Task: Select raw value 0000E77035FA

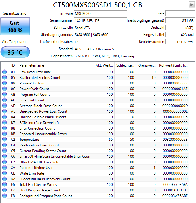Action: tap(176, 185)
